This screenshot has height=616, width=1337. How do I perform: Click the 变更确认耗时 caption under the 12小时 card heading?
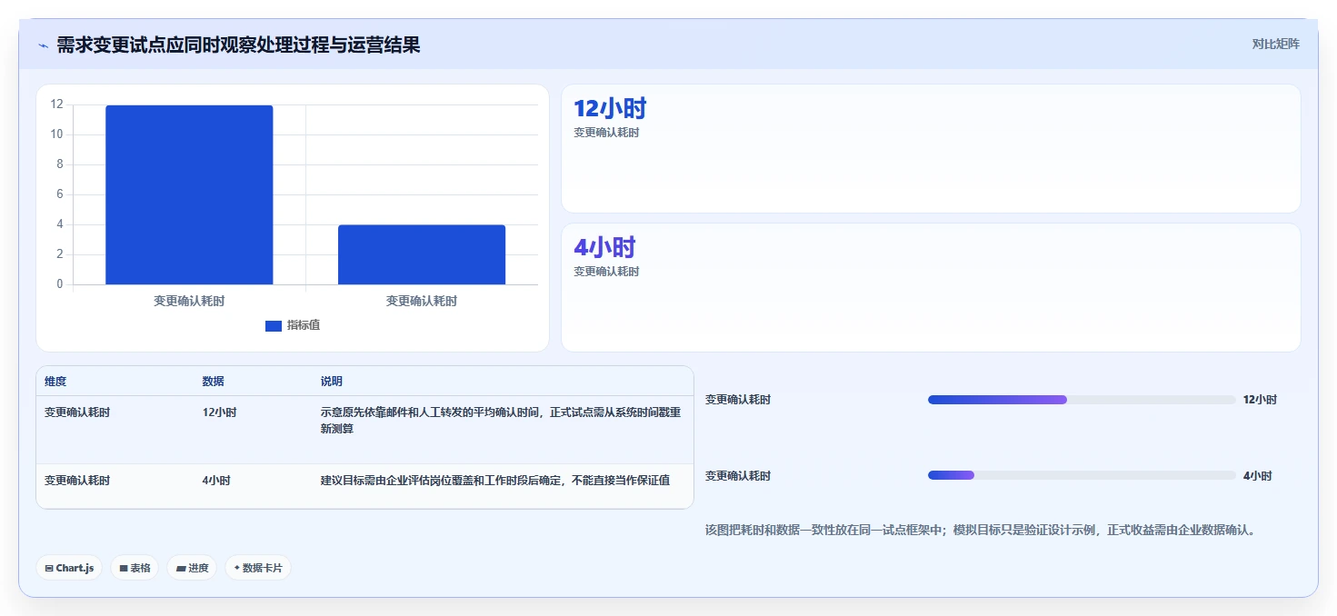pos(606,133)
